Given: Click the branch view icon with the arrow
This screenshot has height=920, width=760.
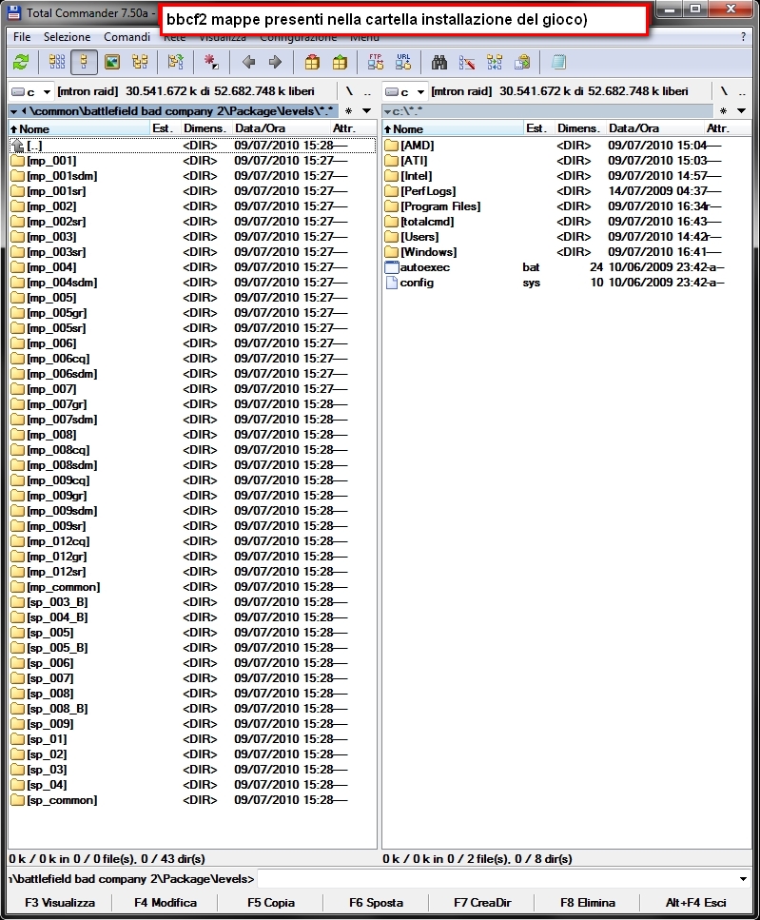Looking at the screenshot, I should (x=175, y=62).
